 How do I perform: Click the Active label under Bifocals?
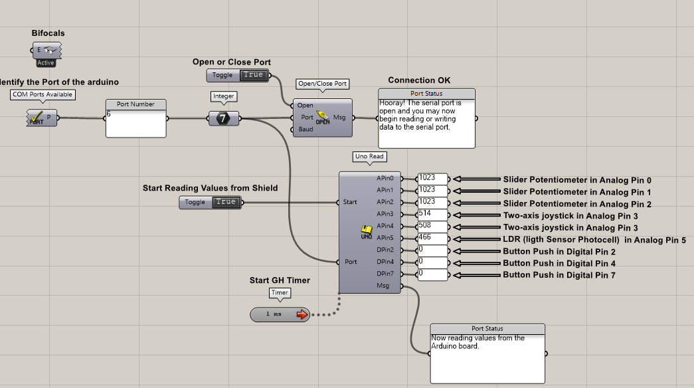point(46,63)
